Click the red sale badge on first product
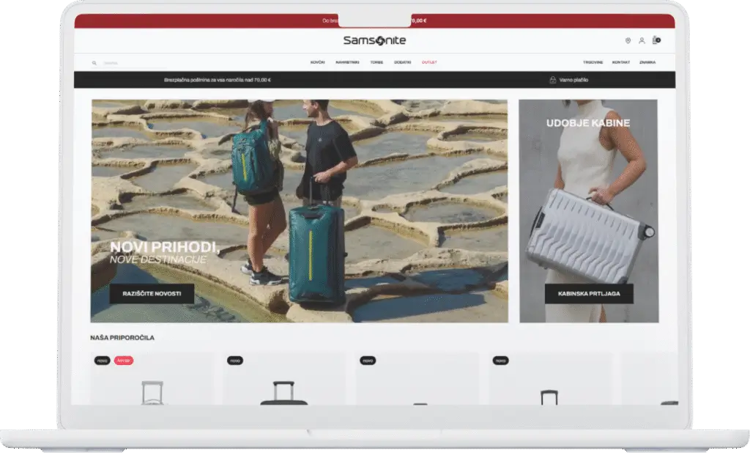 tap(125, 360)
